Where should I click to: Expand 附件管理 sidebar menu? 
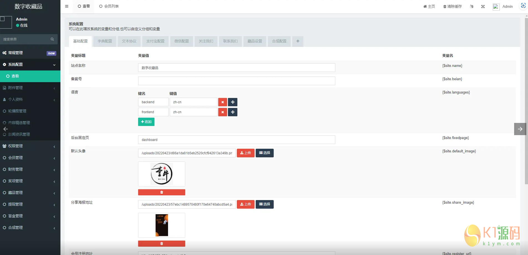click(x=30, y=88)
